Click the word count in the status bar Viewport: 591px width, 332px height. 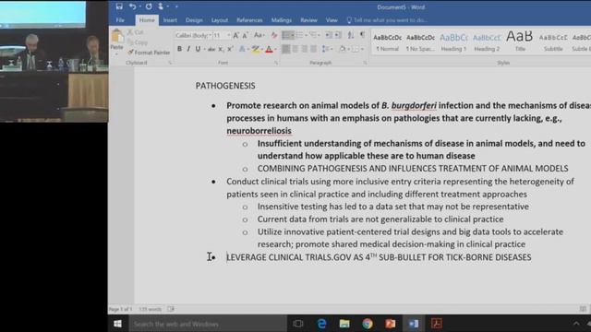(150, 309)
